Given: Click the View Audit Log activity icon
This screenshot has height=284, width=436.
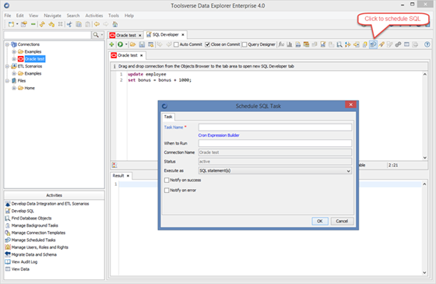Looking at the screenshot, I should point(8,261).
